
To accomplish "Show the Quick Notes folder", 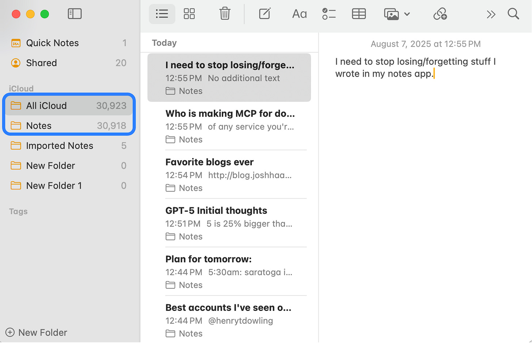I will [x=52, y=43].
